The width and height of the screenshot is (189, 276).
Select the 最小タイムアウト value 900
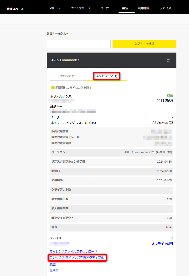(169, 218)
